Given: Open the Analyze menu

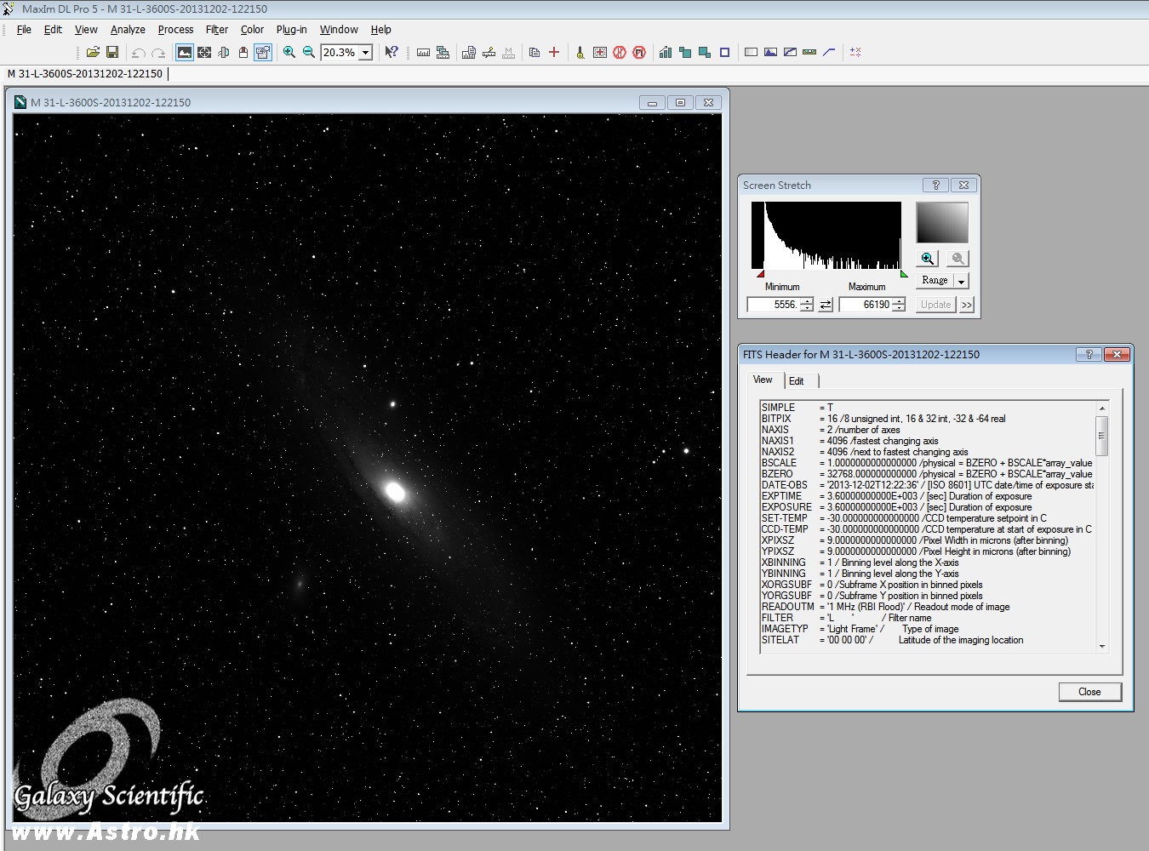Looking at the screenshot, I should [x=128, y=30].
